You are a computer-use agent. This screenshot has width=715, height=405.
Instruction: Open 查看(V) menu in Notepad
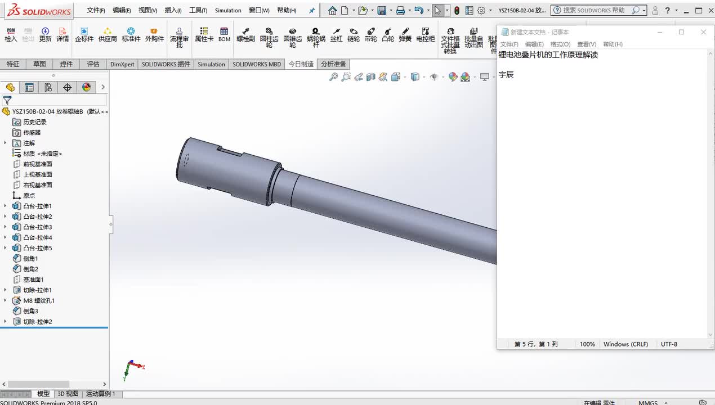coord(587,44)
